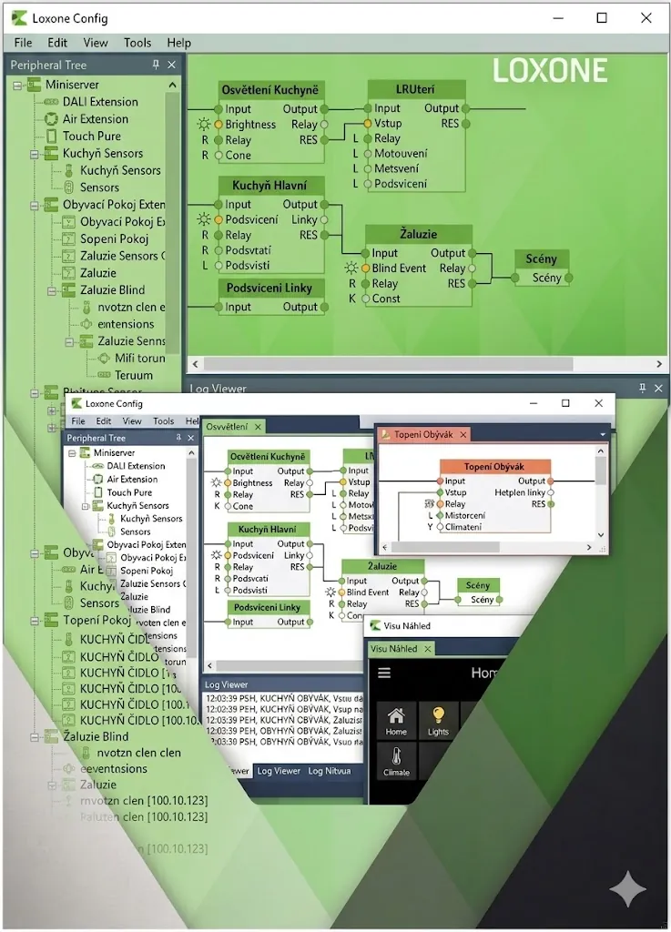Screen dimensions: 671x932
Task: Switch to the Log Viewer tab beside Log Nitvua
Action: (x=279, y=771)
